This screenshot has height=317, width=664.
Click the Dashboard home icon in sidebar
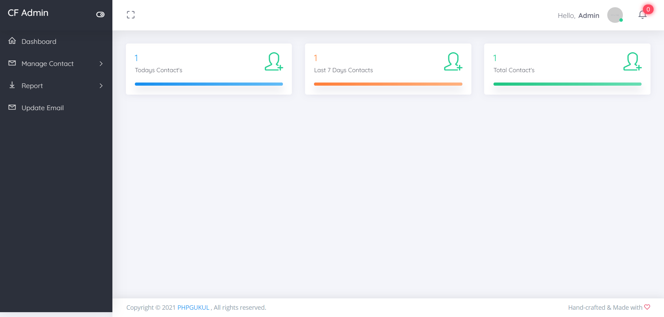pos(12,41)
